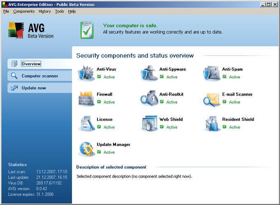Click the Virus DB value 269.17.6/1192
The width and height of the screenshot is (280, 205).
coord(49,183)
